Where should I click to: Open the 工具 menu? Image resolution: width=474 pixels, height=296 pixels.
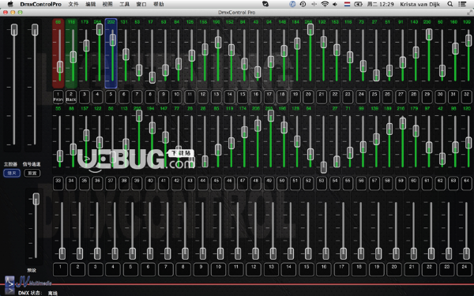coord(124,4)
